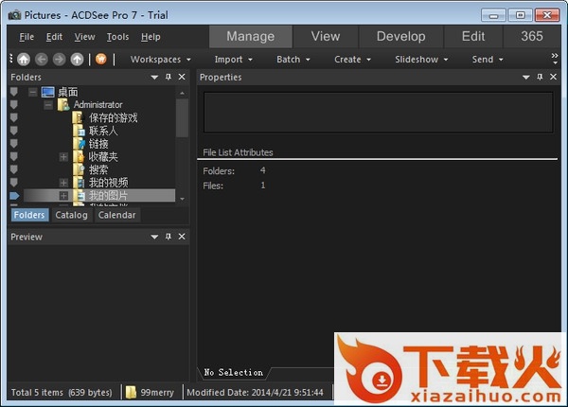Select the 保存的游戏 folder
The height and width of the screenshot is (407, 568).
(113, 118)
